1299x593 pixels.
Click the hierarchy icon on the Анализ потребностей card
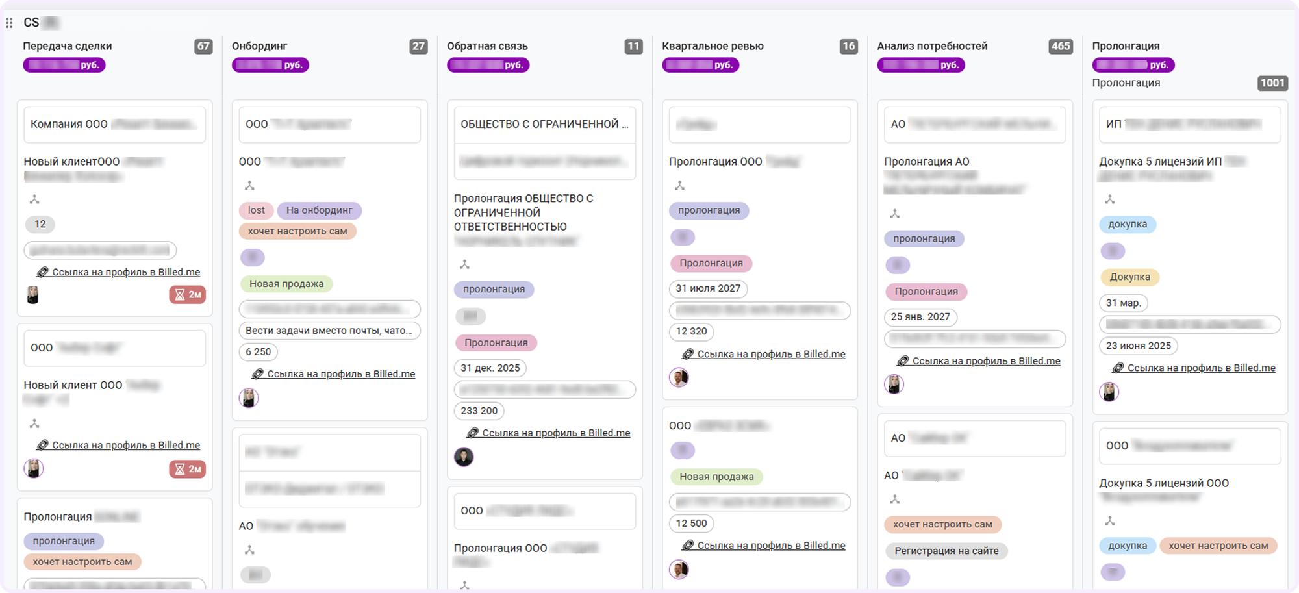click(894, 213)
